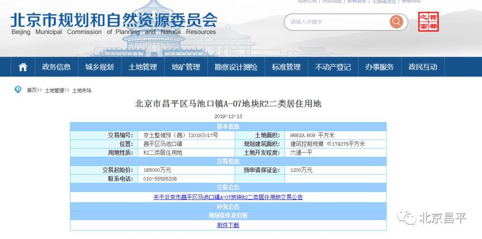
Task: Select page title 北京市昌平区马池口镇A-07地块
Action: 228,104
